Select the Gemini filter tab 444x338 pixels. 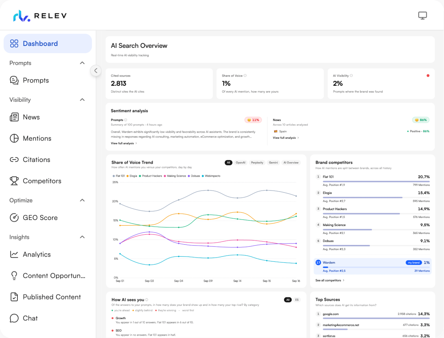pyautogui.click(x=273, y=163)
